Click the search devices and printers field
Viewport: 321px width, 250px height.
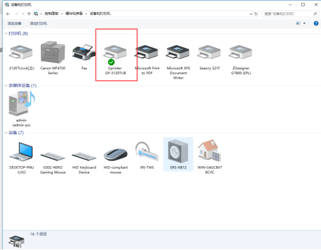point(288,14)
